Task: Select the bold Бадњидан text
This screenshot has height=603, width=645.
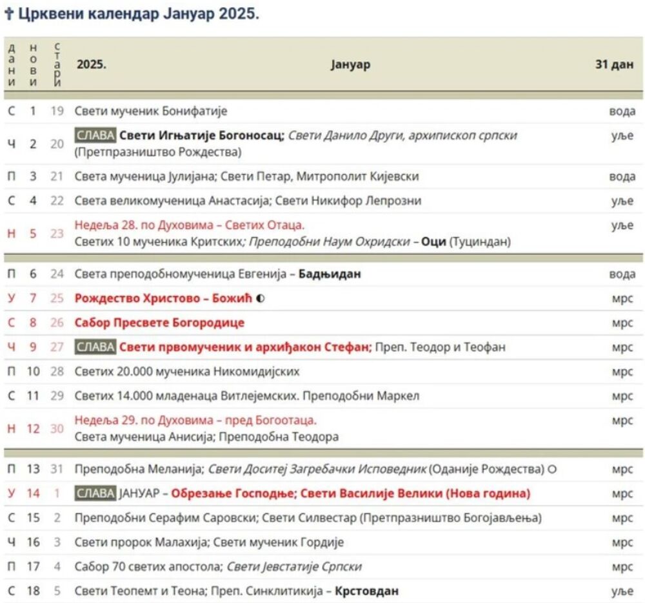Action: pyautogui.click(x=330, y=274)
